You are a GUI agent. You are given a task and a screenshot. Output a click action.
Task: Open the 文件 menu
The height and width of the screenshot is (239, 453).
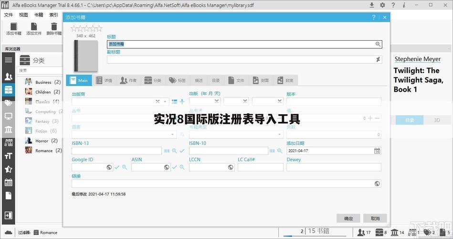point(9,15)
